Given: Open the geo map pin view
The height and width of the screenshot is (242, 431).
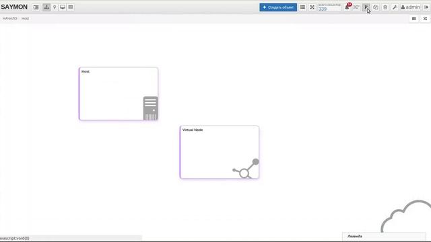Looking at the screenshot, I should pyautogui.click(x=55, y=7).
